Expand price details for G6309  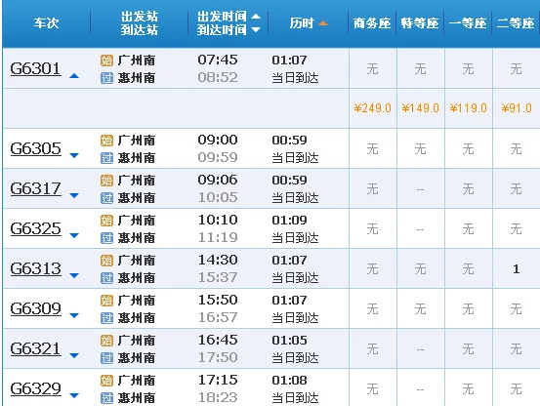click(74, 315)
